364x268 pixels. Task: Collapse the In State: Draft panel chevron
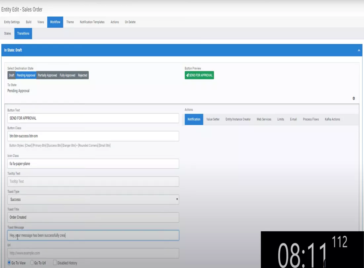(x=359, y=50)
